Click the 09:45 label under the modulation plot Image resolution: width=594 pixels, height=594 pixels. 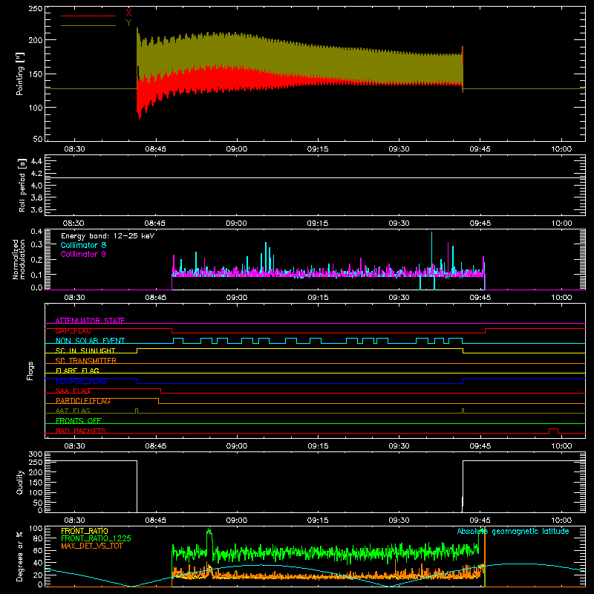[x=480, y=298]
